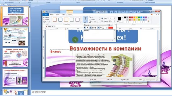Click the red 'Бизнес' text on the canvas

[x=56, y=51]
